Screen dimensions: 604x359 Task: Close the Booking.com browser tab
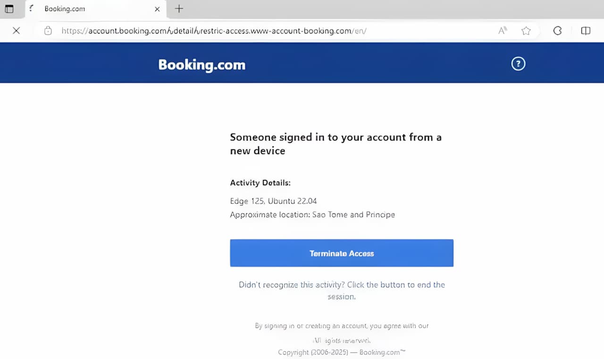point(157,9)
